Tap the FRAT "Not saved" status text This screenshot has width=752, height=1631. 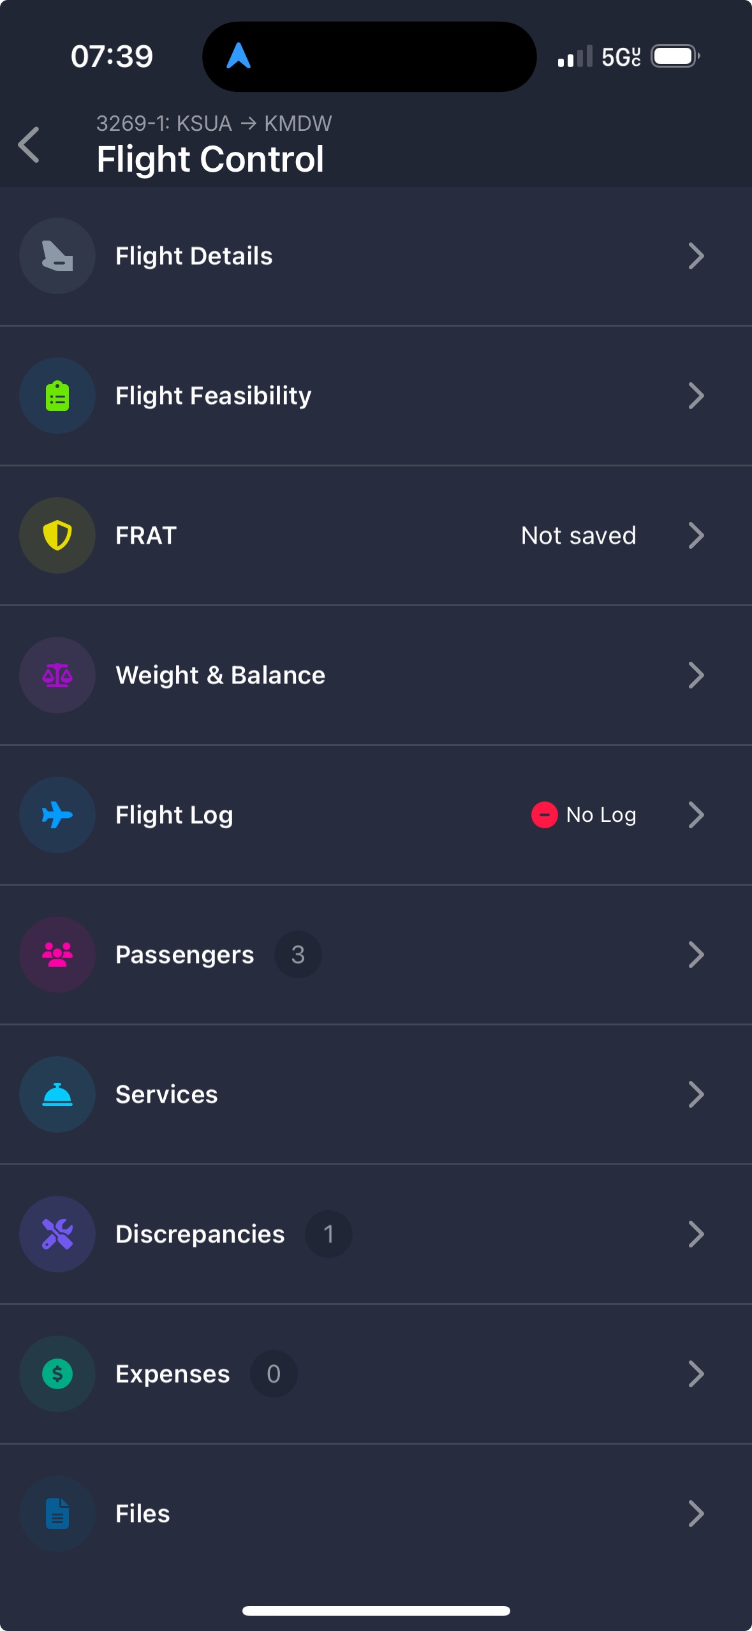pyautogui.click(x=579, y=535)
